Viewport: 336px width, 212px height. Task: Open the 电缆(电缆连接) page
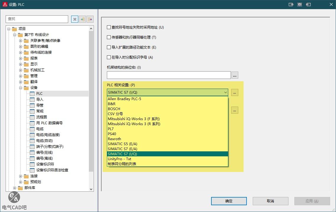coord(48,135)
